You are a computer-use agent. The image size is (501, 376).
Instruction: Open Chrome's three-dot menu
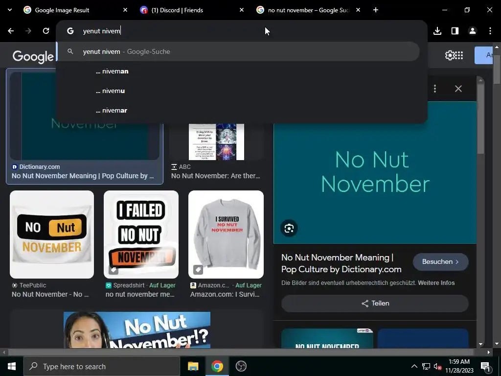pos(490,31)
